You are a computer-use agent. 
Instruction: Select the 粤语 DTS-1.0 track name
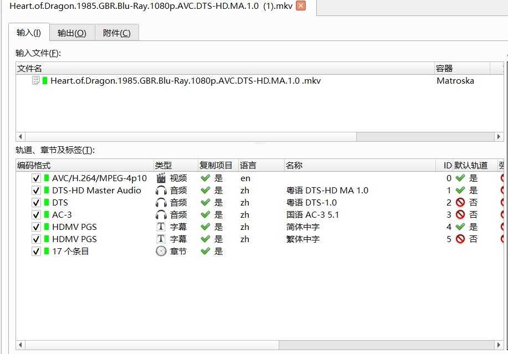pyautogui.click(x=311, y=203)
